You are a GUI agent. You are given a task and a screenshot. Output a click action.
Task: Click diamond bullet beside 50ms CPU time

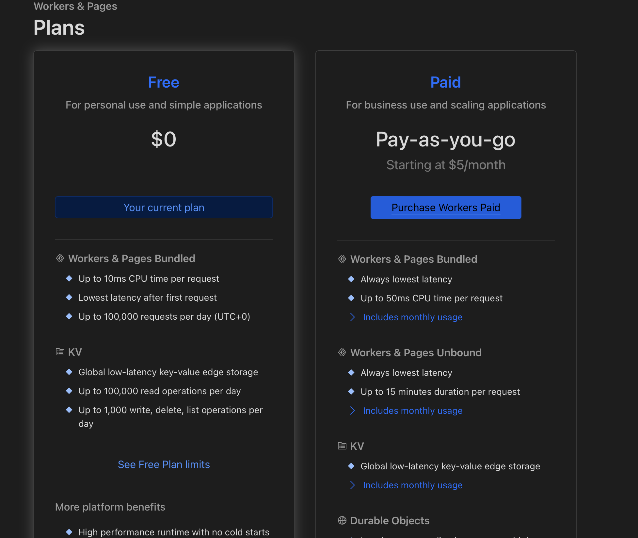pos(351,298)
